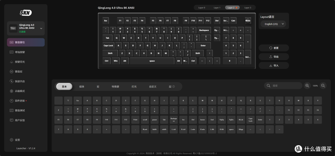Select the tall N.E... numpad enter key
Viewport: 335px width, 156px height.
(x=248, y=57)
